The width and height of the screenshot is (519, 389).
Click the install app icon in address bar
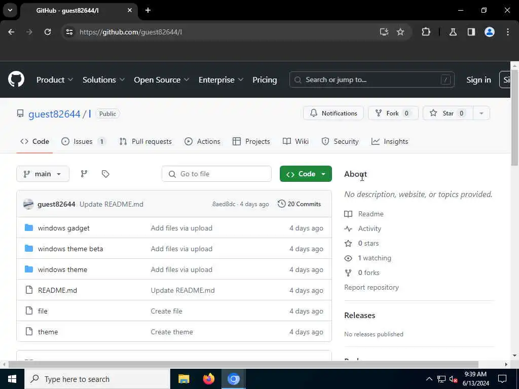point(384,32)
